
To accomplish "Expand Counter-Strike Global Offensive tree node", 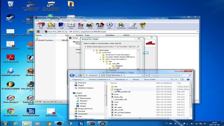I will click(x=100, y=57).
